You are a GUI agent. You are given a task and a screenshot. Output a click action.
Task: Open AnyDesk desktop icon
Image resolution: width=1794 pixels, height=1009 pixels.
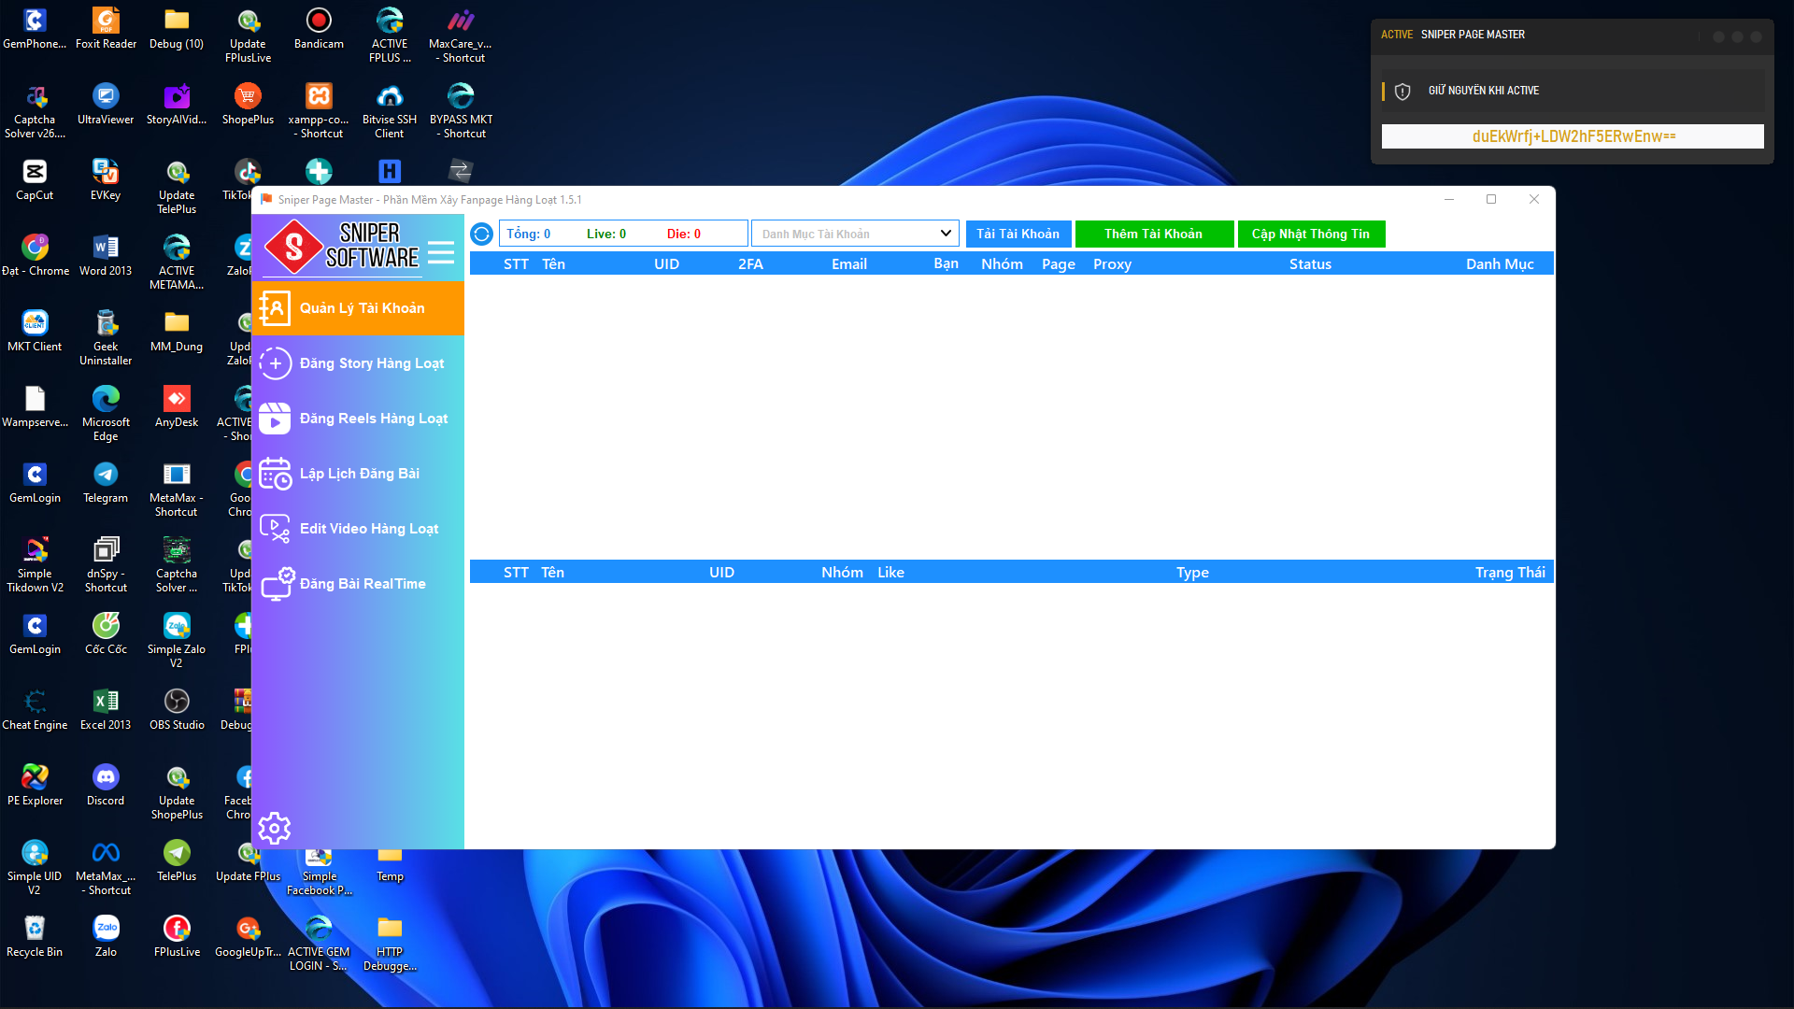(x=177, y=408)
